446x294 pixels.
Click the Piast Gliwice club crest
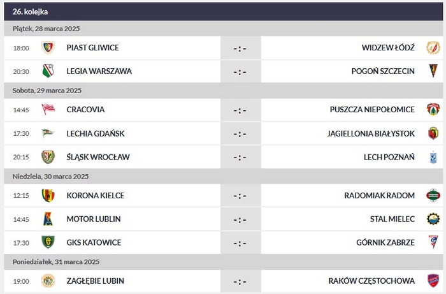tap(48, 48)
